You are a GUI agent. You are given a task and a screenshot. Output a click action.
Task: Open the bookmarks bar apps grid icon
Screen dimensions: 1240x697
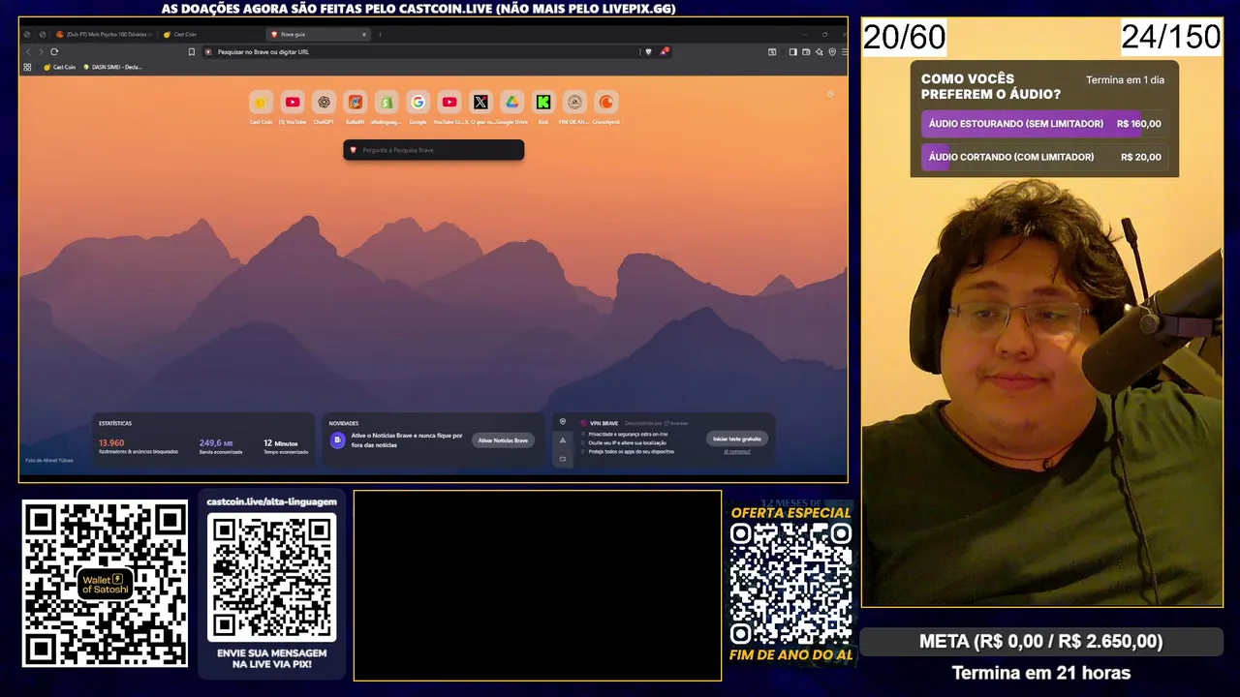point(27,67)
